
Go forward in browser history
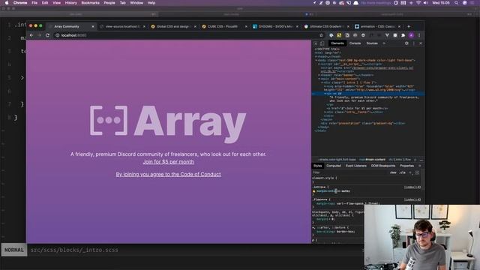click(x=39, y=35)
